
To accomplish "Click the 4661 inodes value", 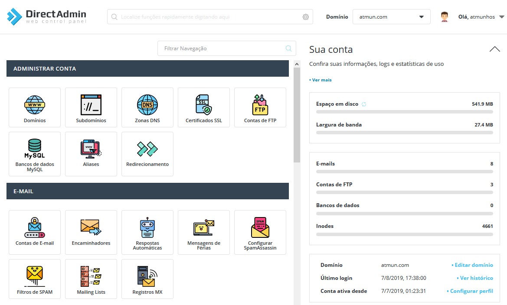I will pos(487,226).
